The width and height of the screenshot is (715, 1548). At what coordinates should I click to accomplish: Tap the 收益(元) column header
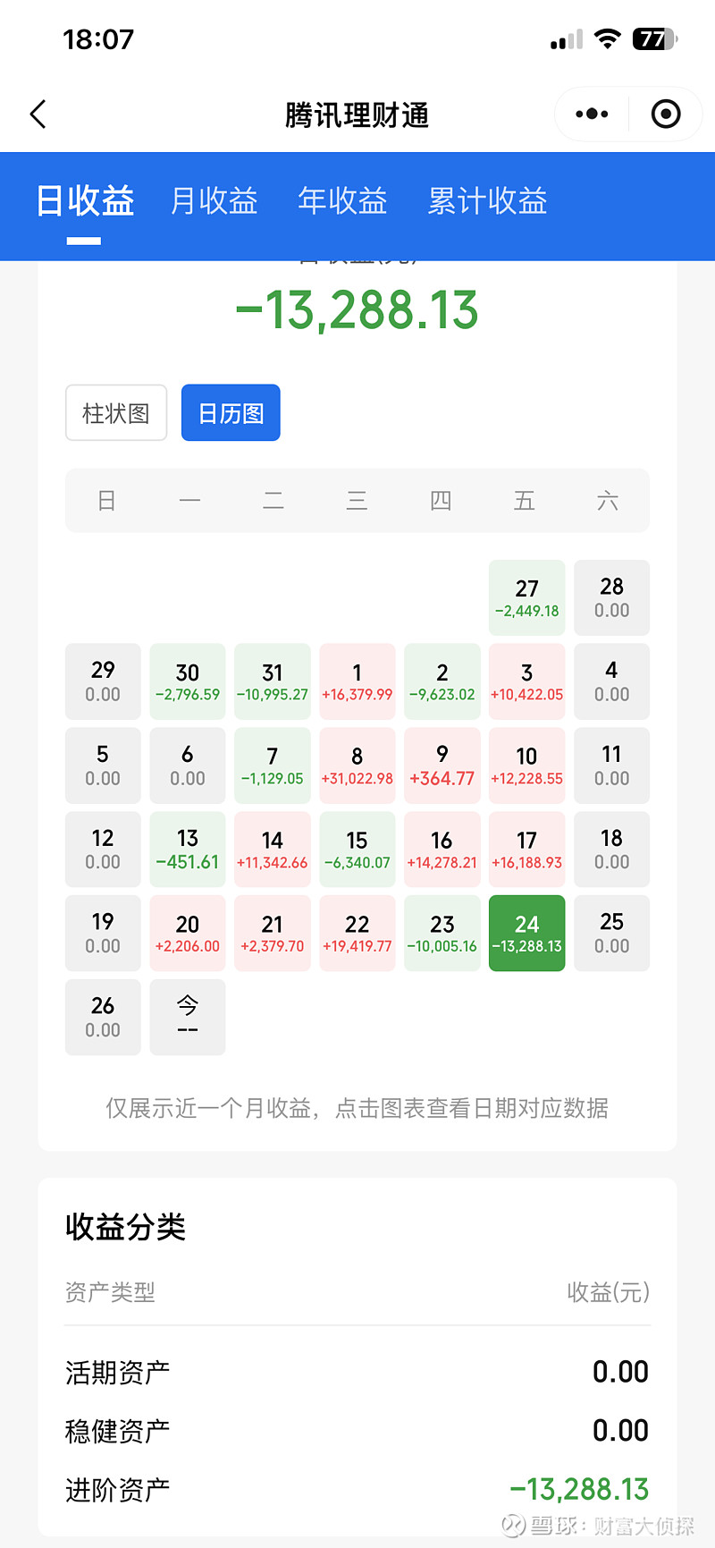click(608, 1292)
